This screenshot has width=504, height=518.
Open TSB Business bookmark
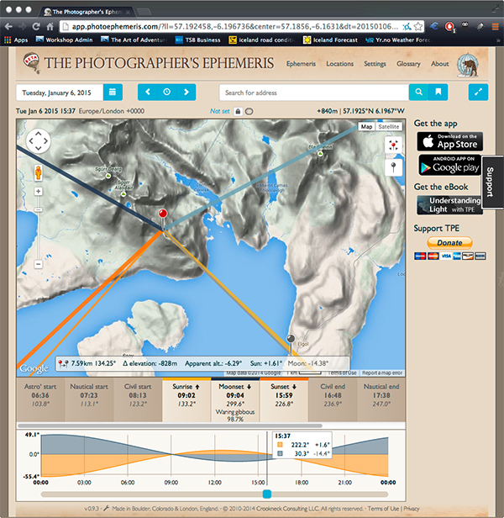click(197, 40)
